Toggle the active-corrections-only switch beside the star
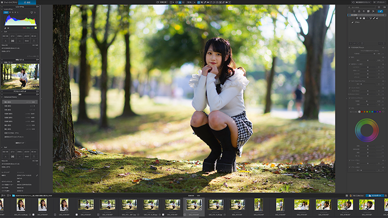Screen dimensions: 388x218 (x=384, y=7)
